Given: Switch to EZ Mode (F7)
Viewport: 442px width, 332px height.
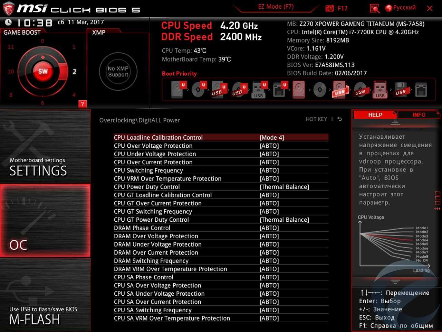Looking at the screenshot, I should (x=276, y=7).
